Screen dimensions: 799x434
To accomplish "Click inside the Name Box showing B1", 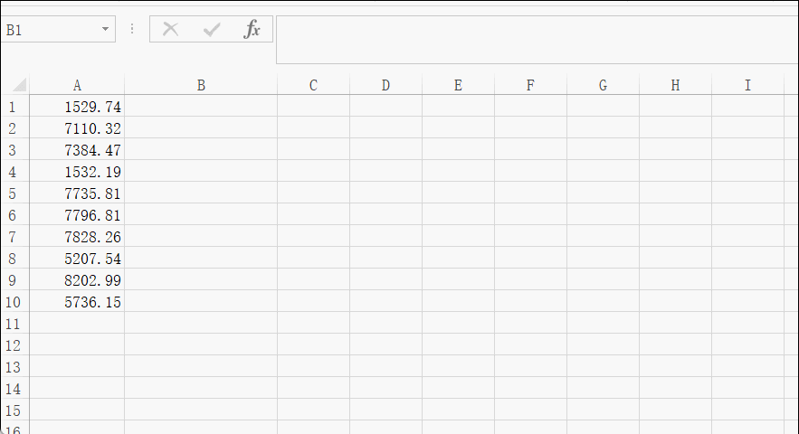I will [51, 30].
